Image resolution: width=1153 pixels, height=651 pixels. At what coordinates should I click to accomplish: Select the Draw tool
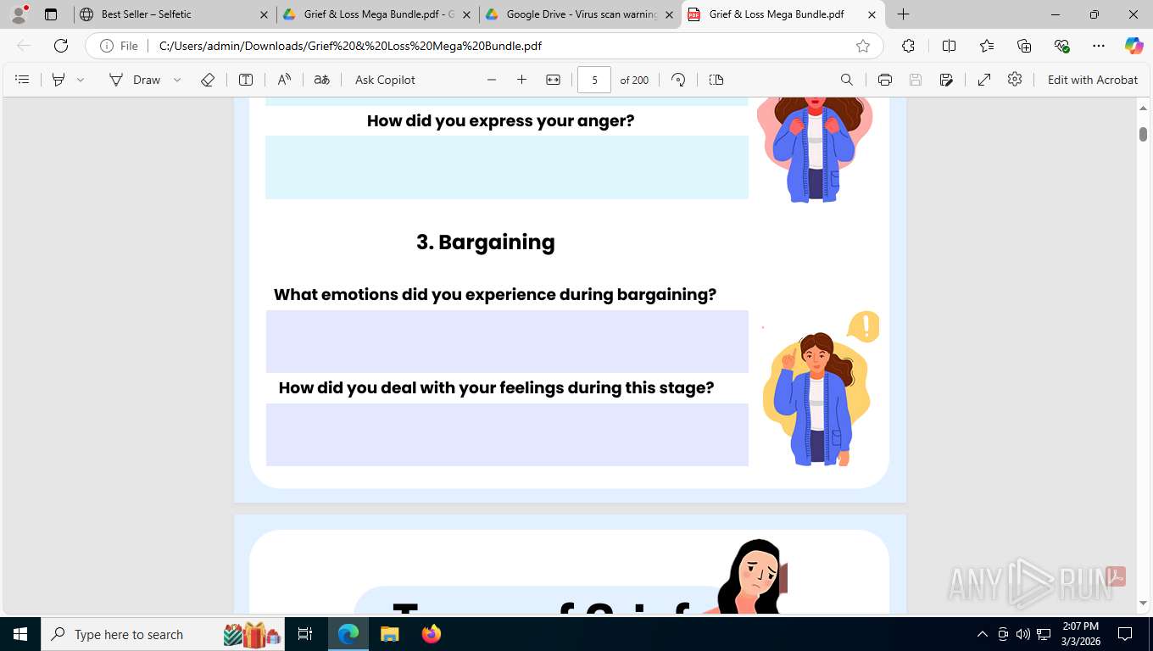pyautogui.click(x=135, y=80)
